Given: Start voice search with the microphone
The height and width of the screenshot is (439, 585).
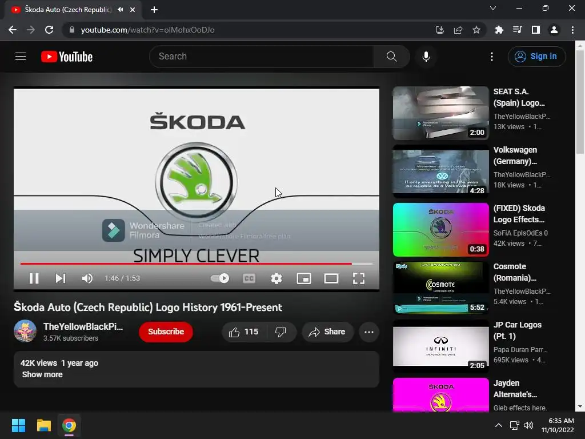Looking at the screenshot, I should click(x=426, y=57).
